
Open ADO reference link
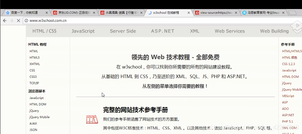(285, 108)
